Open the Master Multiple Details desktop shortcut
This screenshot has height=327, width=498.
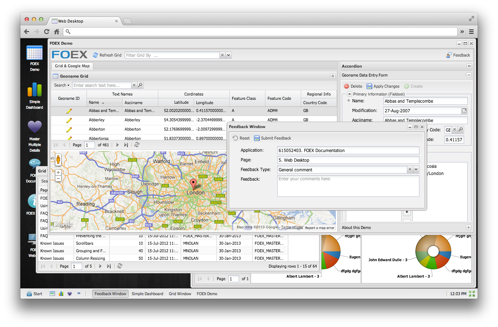click(35, 137)
